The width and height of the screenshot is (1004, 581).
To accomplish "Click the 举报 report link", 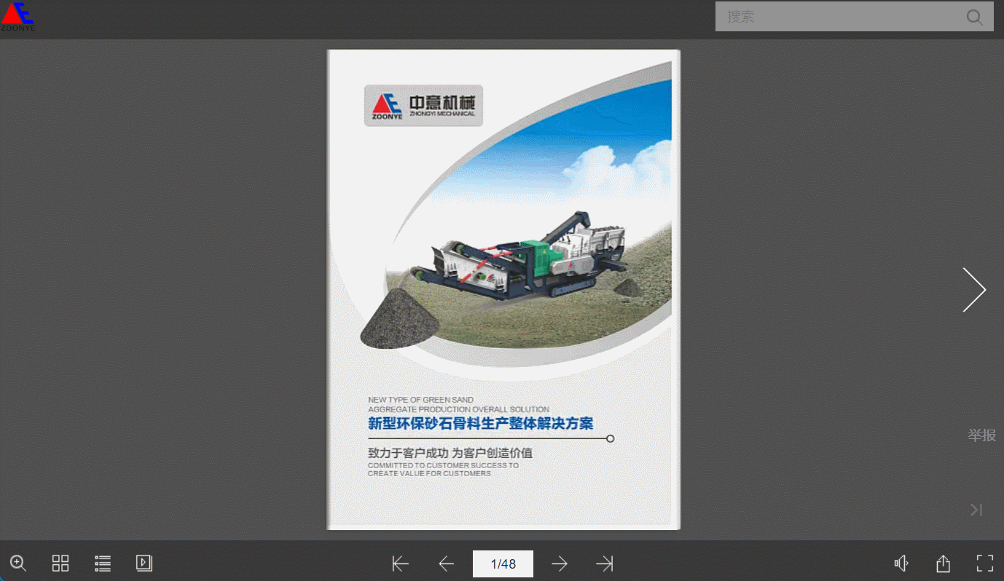I will [981, 435].
